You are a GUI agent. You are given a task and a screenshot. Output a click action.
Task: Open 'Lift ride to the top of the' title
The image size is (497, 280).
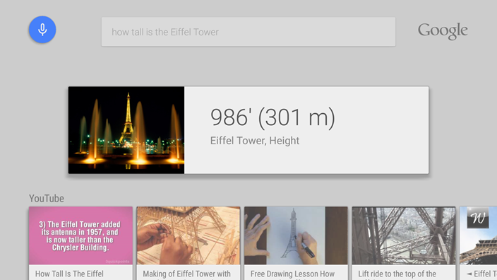pyautogui.click(x=397, y=274)
